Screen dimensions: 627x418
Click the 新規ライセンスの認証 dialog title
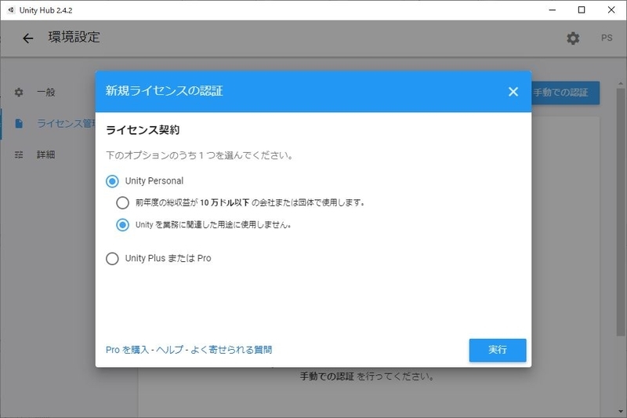point(164,91)
